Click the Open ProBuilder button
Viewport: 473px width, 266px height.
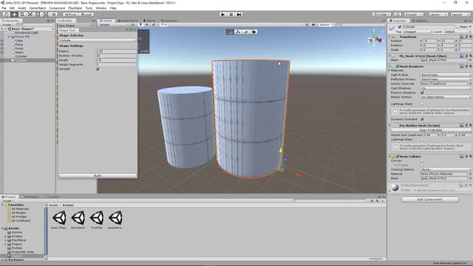[431, 130]
